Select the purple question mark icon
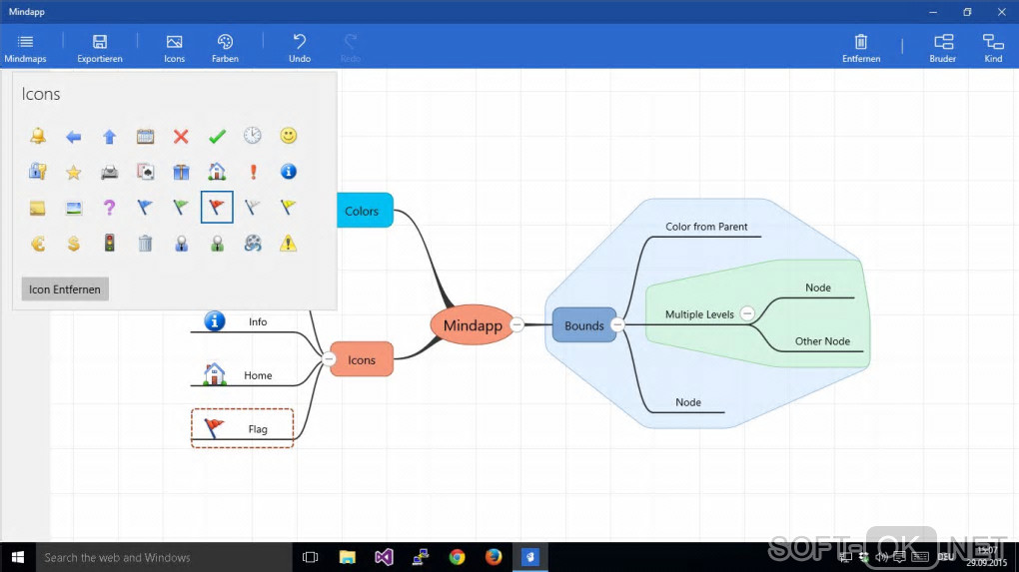This screenshot has width=1019, height=572. [109, 207]
